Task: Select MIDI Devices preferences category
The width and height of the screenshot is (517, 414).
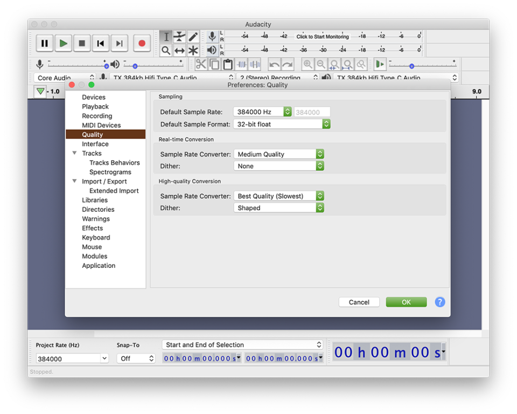Action: 101,125
